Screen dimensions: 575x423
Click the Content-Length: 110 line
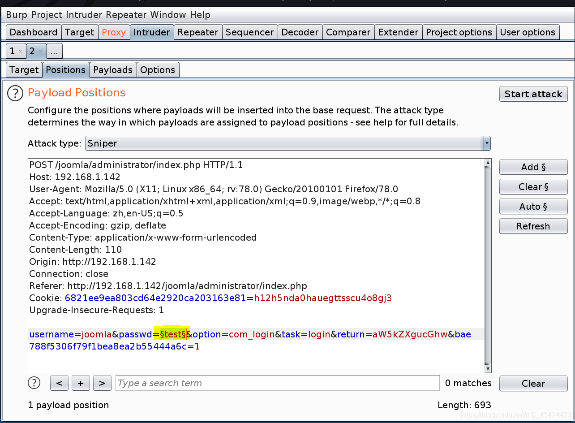pos(75,250)
